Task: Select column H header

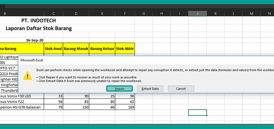Action: coord(162,14)
